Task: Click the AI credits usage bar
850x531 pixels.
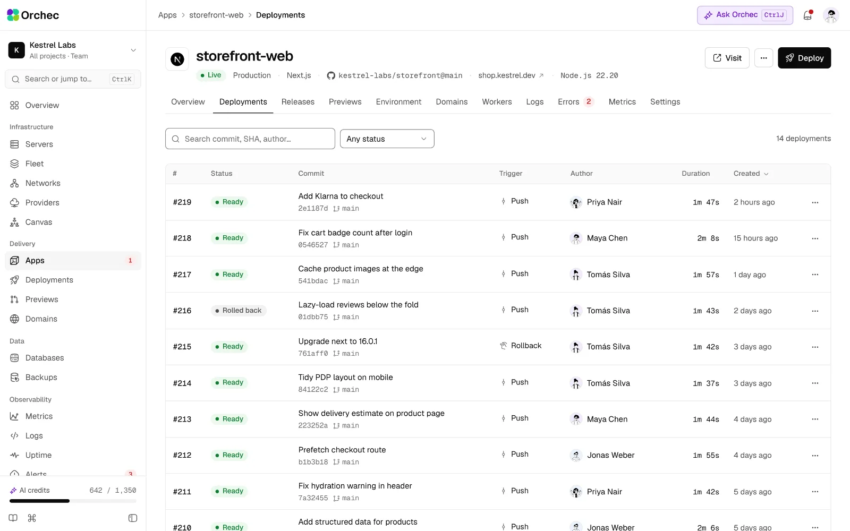Action: [x=73, y=501]
